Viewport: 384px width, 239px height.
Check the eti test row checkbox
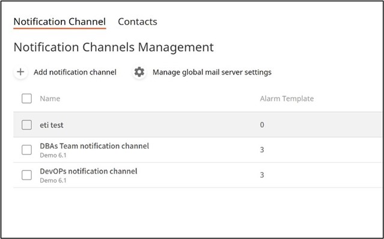[26, 125]
